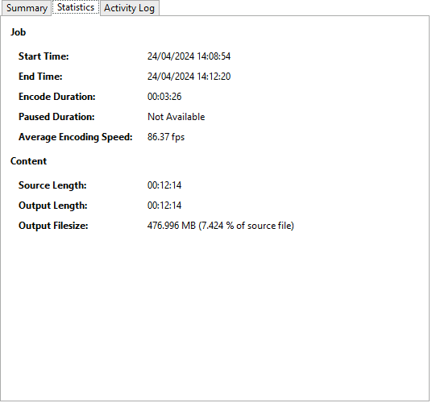This screenshot has width=432, height=403.
Task: Click the Paused Duration value Not Available
Action: point(176,117)
